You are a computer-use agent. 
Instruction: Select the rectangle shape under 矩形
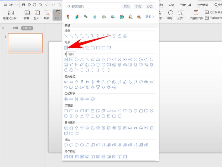pos(66,47)
